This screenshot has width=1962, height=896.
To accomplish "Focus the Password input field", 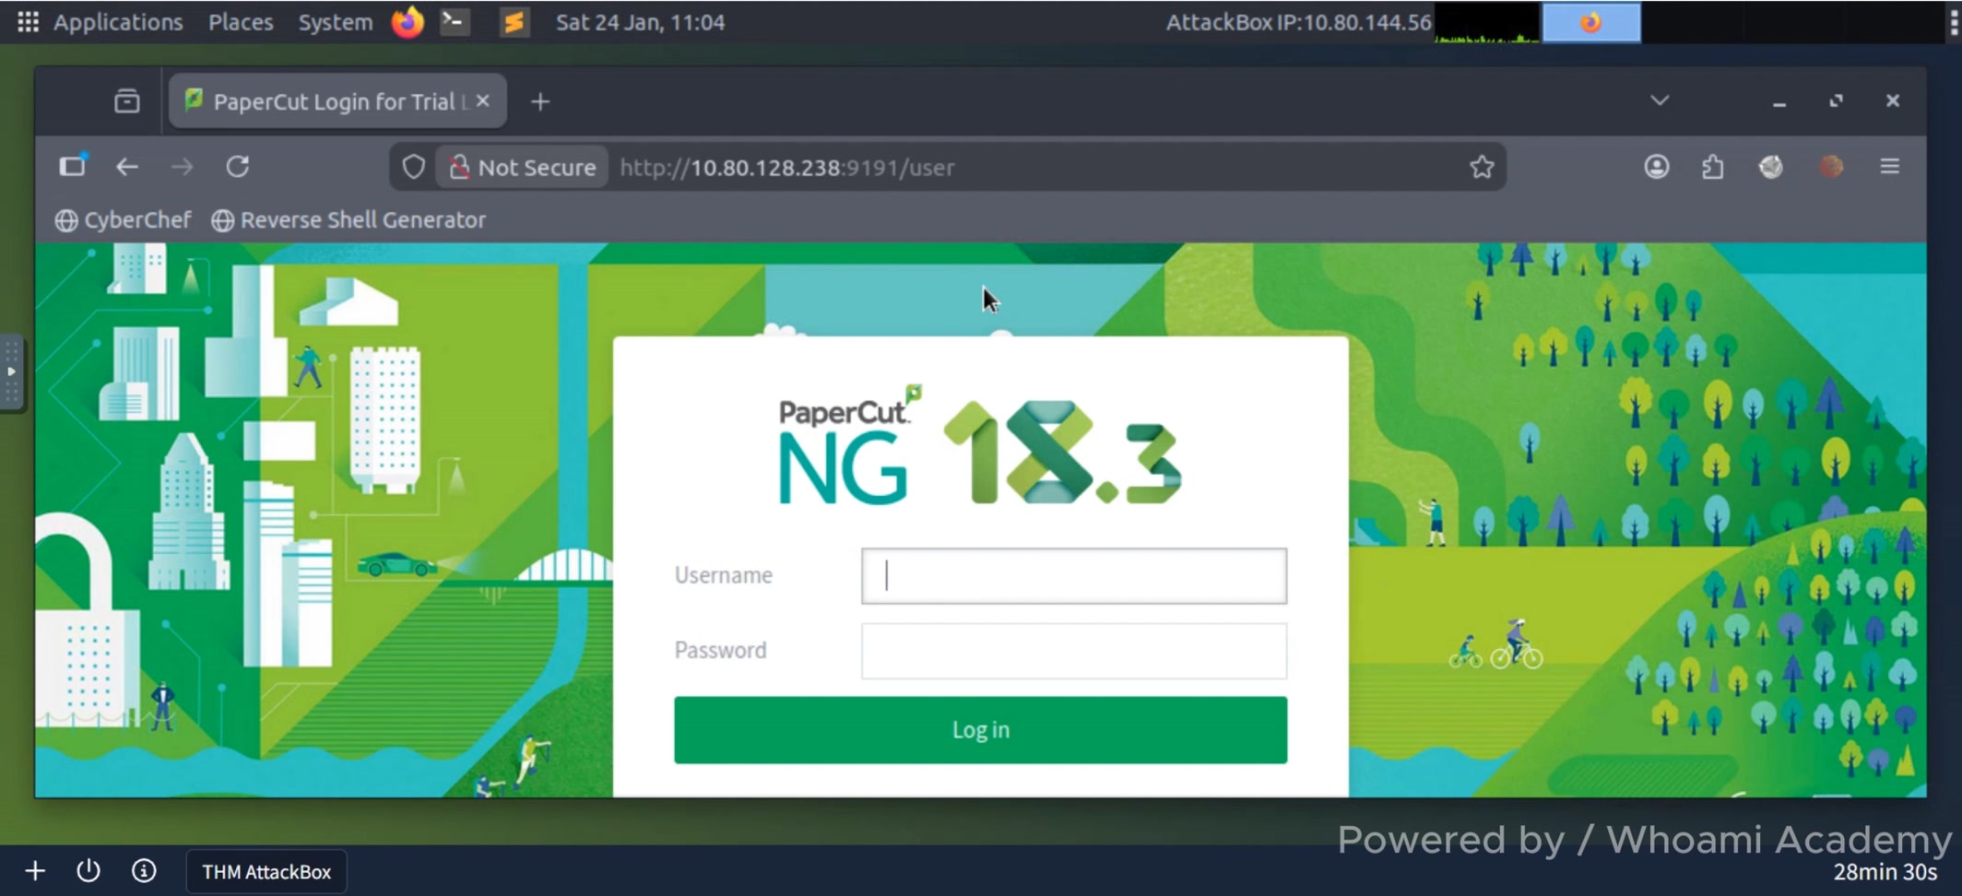I will pos(1074,651).
